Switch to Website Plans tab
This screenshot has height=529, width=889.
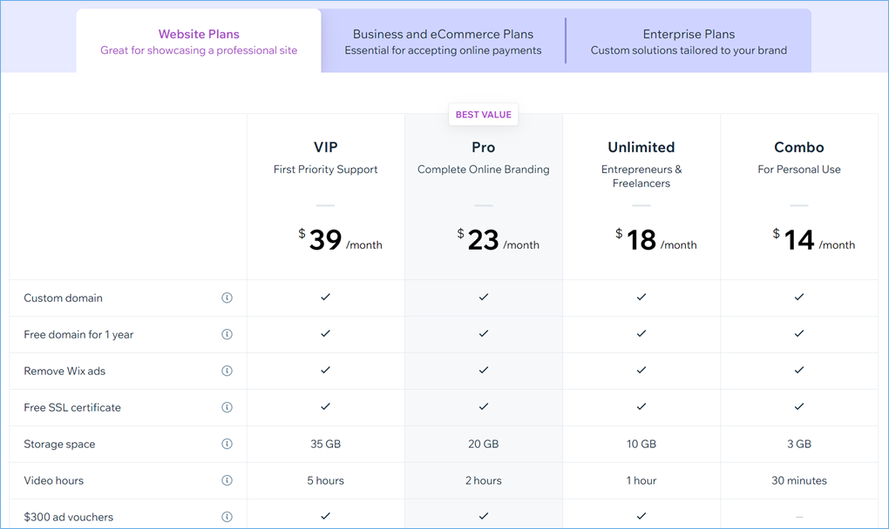[x=199, y=42]
